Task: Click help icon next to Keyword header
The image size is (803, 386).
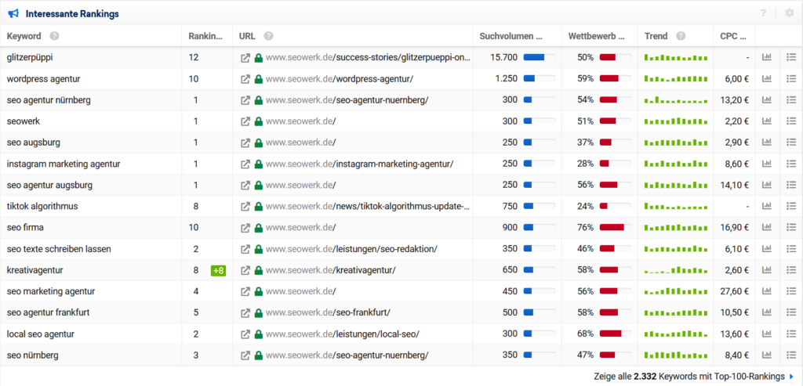Action: point(54,36)
